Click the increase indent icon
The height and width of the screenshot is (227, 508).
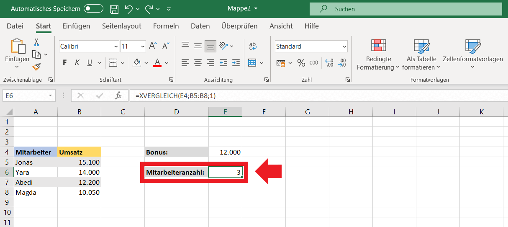(x=236, y=63)
